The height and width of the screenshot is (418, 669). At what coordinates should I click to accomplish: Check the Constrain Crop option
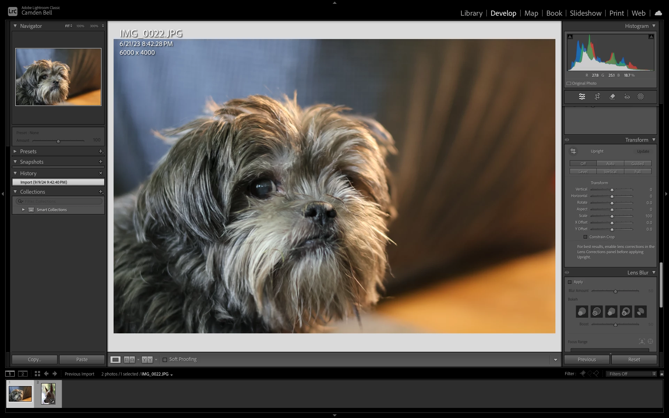[585, 237]
